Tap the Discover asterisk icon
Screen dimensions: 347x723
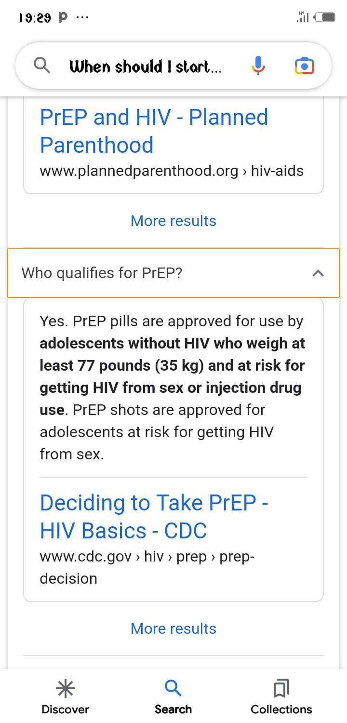(x=66, y=689)
